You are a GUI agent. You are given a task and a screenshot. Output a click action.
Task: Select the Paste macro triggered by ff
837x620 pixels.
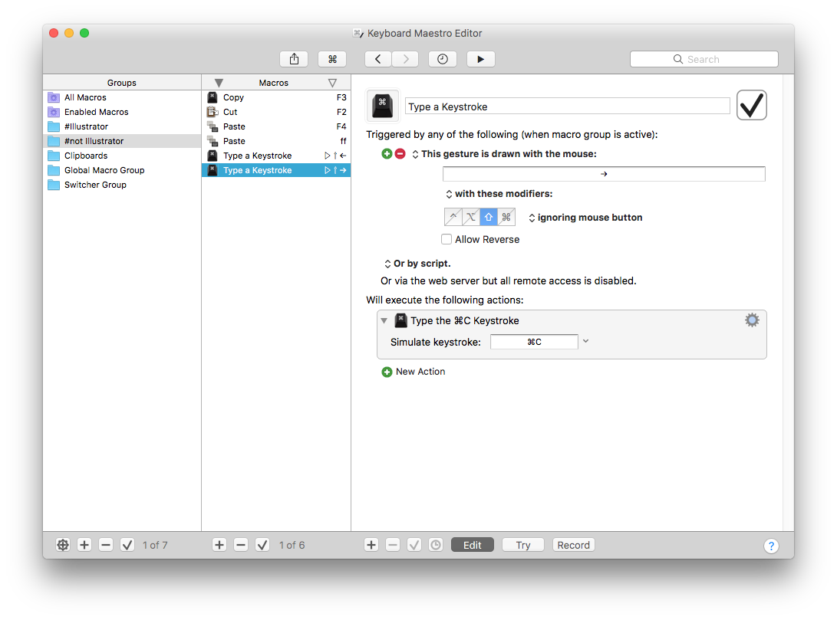(x=276, y=141)
